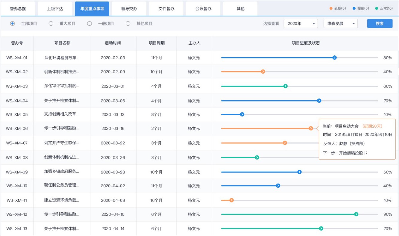The image size is (399, 236).
Task: Click the 主办人 column header
Action: tap(194, 43)
